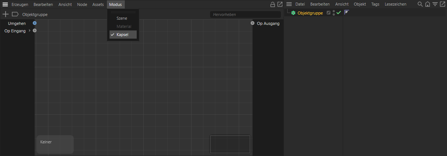Screen dimensions: 447x156
Task: Toggle the node editor lock icon
Action: coord(273,4)
